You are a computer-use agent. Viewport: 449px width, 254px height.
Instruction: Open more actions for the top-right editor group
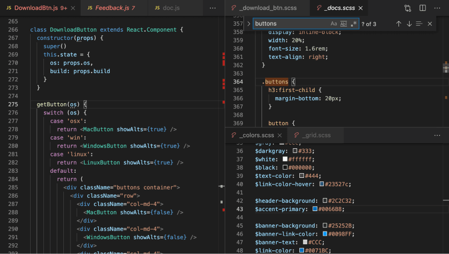pos(437,8)
